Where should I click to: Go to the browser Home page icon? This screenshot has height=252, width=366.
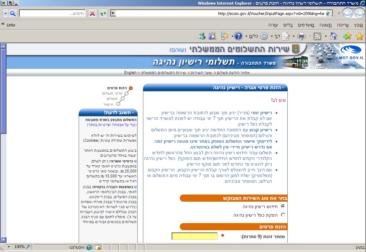click(x=333, y=36)
